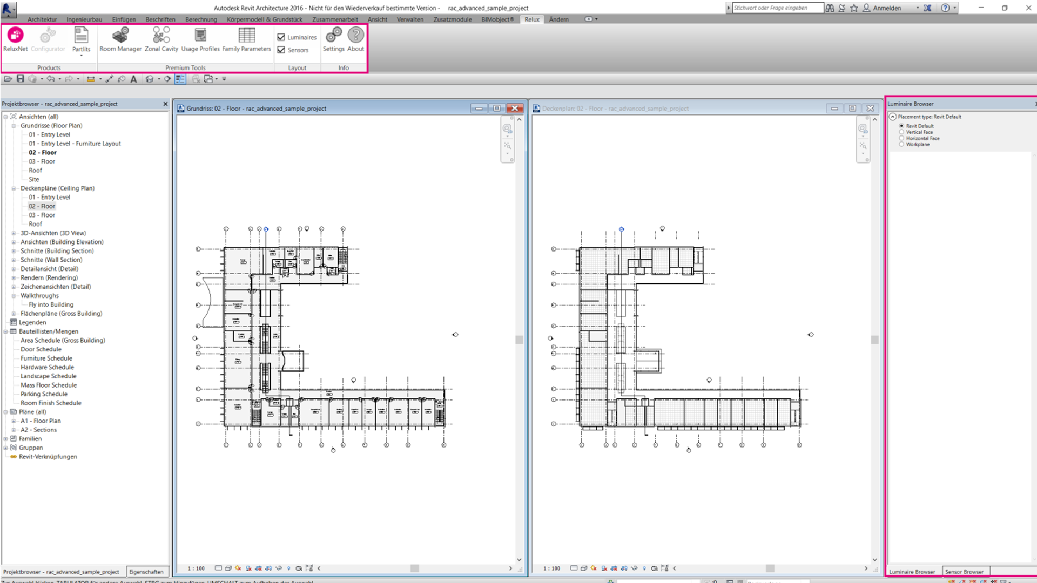Click vertical scrollbar thumb in Deckenplan view

point(874,340)
